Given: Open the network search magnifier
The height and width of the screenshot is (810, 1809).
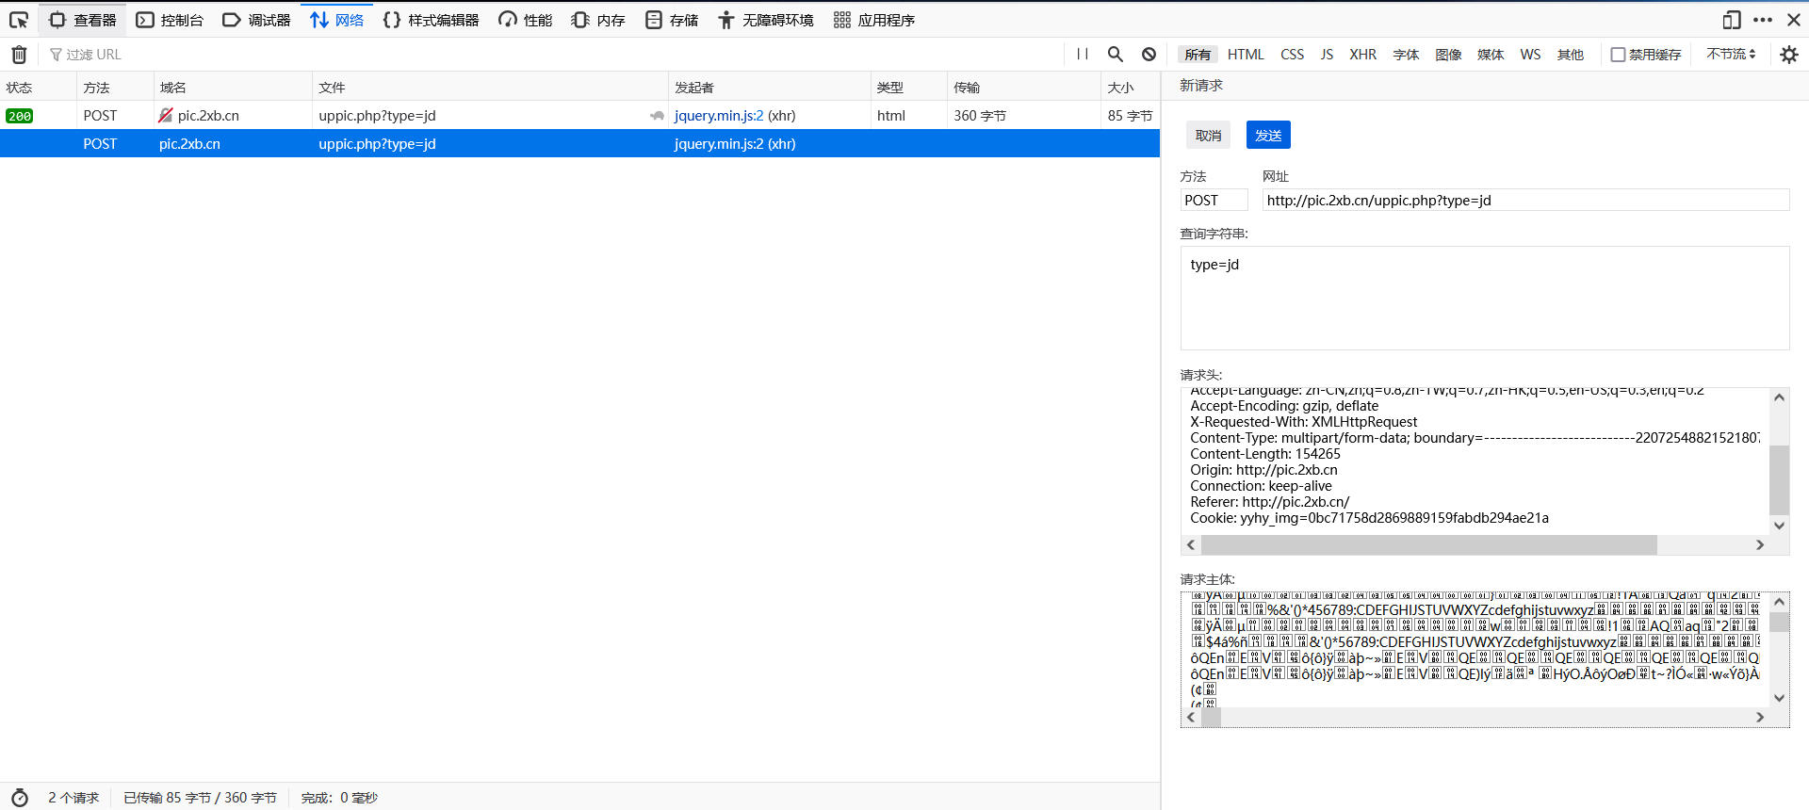Looking at the screenshot, I should point(1116,55).
